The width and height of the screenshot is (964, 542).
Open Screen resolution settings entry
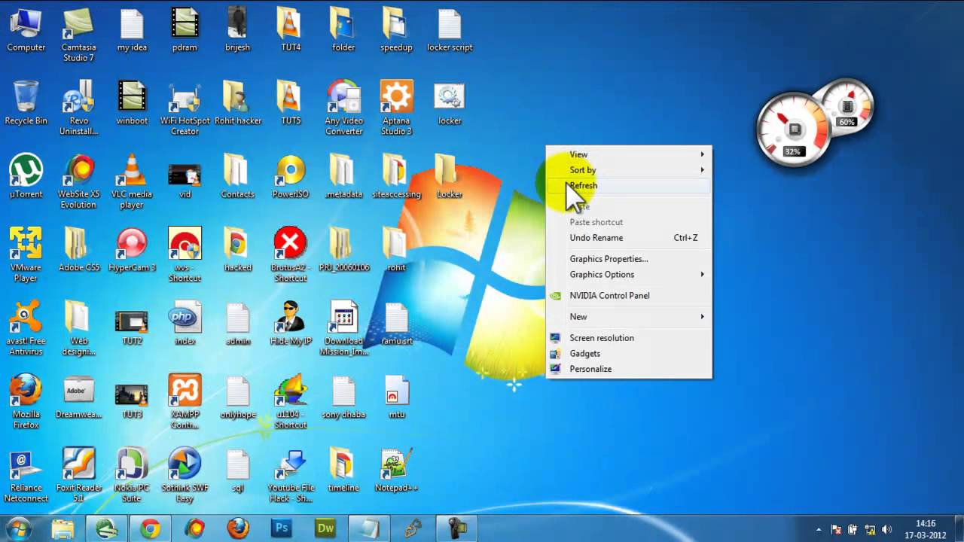pos(628,338)
